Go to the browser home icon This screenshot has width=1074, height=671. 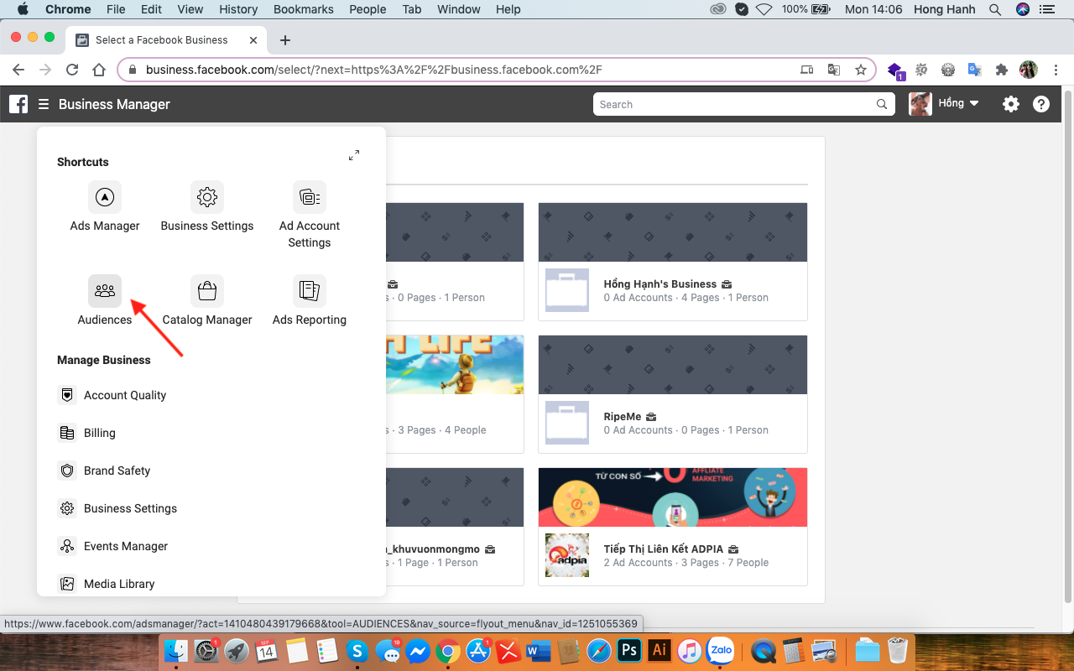[x=99, y=70]
